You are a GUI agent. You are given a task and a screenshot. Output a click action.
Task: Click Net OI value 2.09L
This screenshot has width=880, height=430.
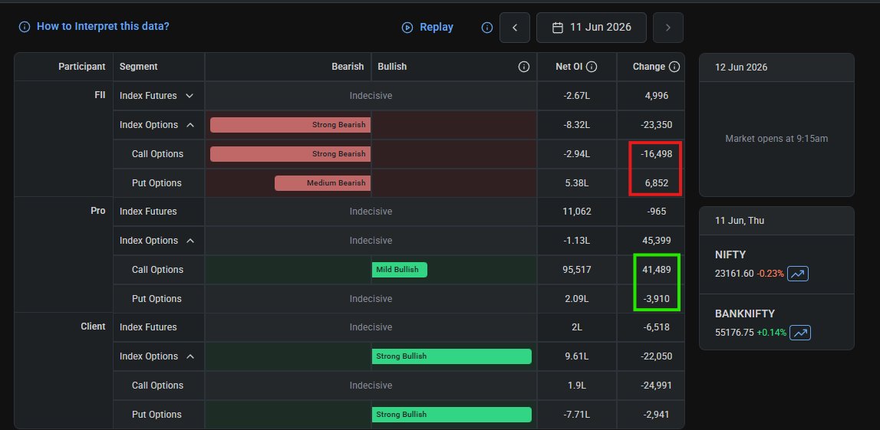click(577, 299)
